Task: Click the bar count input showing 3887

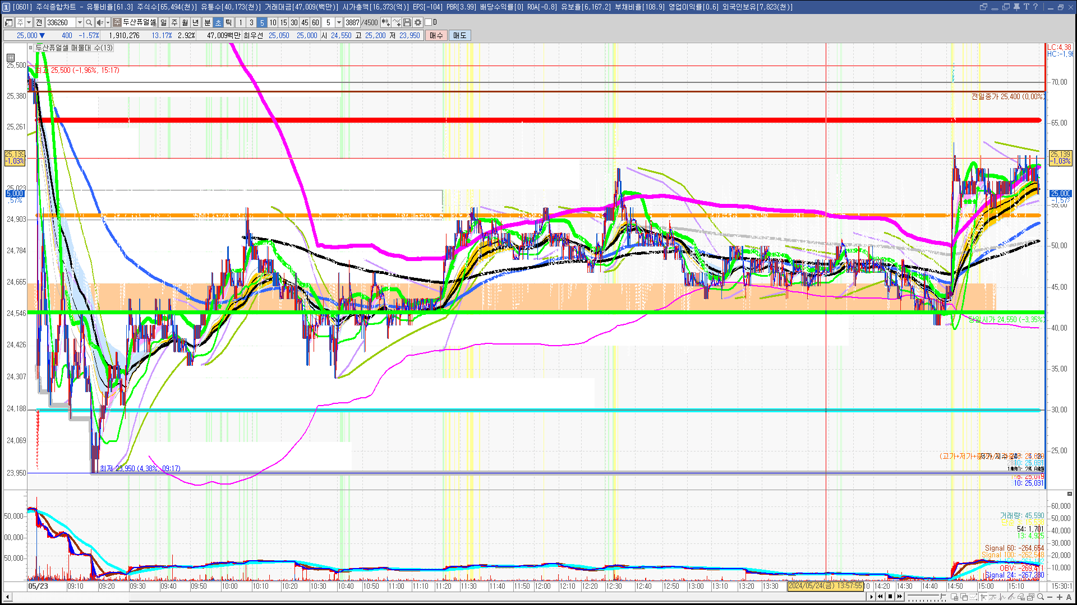Action: pyautogui.click(x=352, y=22)
